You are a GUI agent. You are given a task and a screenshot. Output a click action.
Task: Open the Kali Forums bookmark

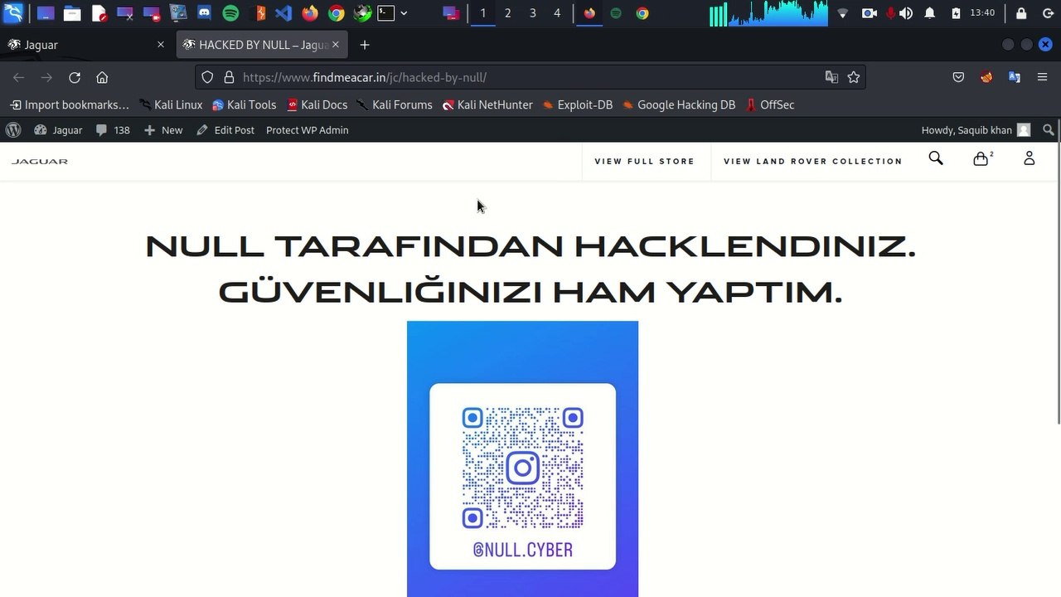[x=395, y=104]
